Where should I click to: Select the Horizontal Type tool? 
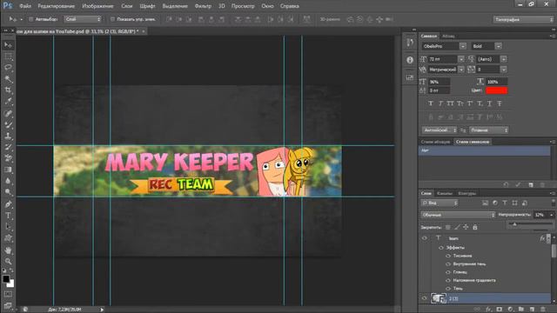8,216
